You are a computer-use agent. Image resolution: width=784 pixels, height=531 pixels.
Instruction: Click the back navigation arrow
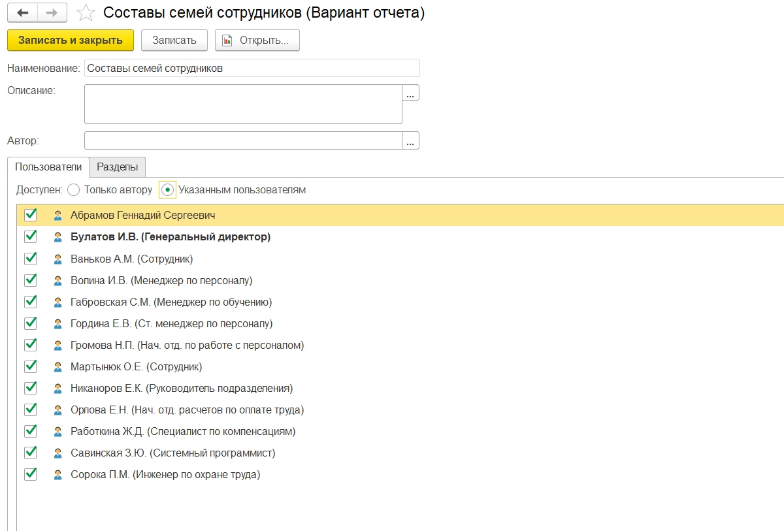(x=23, y=13)
